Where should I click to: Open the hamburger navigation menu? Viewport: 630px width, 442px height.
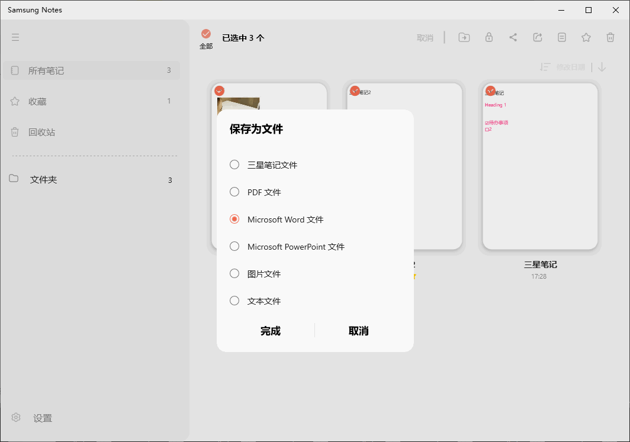coord(15,37)
